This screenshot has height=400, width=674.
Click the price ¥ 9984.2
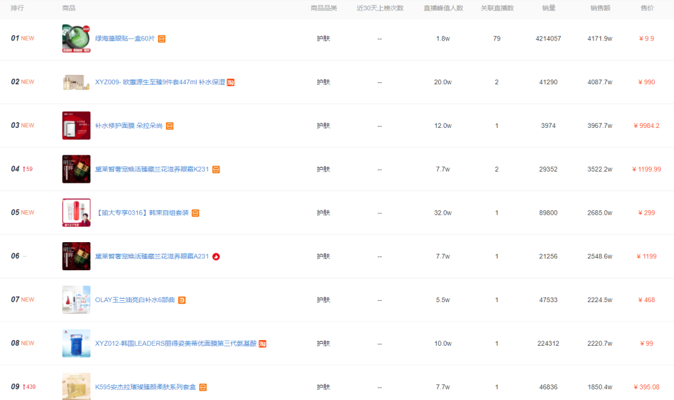coord(647,125)
